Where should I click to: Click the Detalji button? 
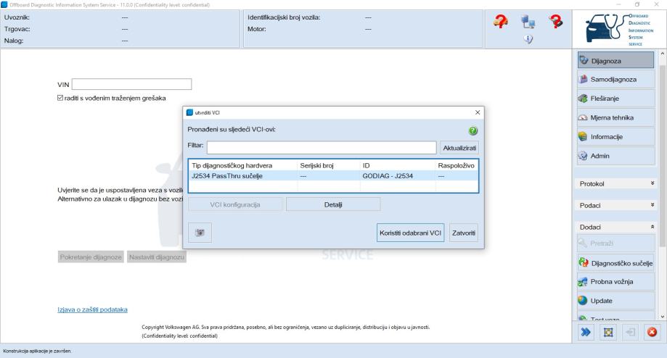click(333, 204)
